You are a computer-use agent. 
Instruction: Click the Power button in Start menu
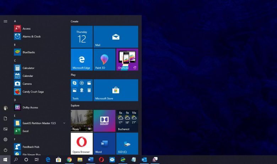(x=5, y=150)
